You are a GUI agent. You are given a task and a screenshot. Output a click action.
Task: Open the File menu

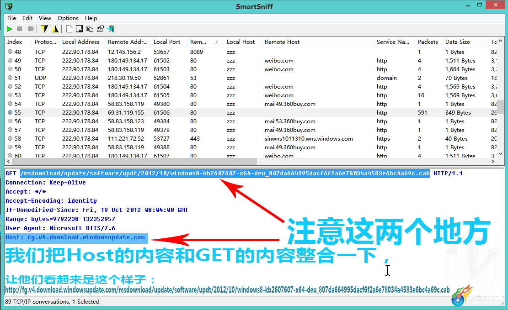click(12, 18)
